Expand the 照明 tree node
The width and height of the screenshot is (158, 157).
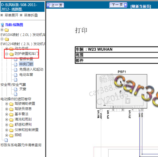pos(7,135)
